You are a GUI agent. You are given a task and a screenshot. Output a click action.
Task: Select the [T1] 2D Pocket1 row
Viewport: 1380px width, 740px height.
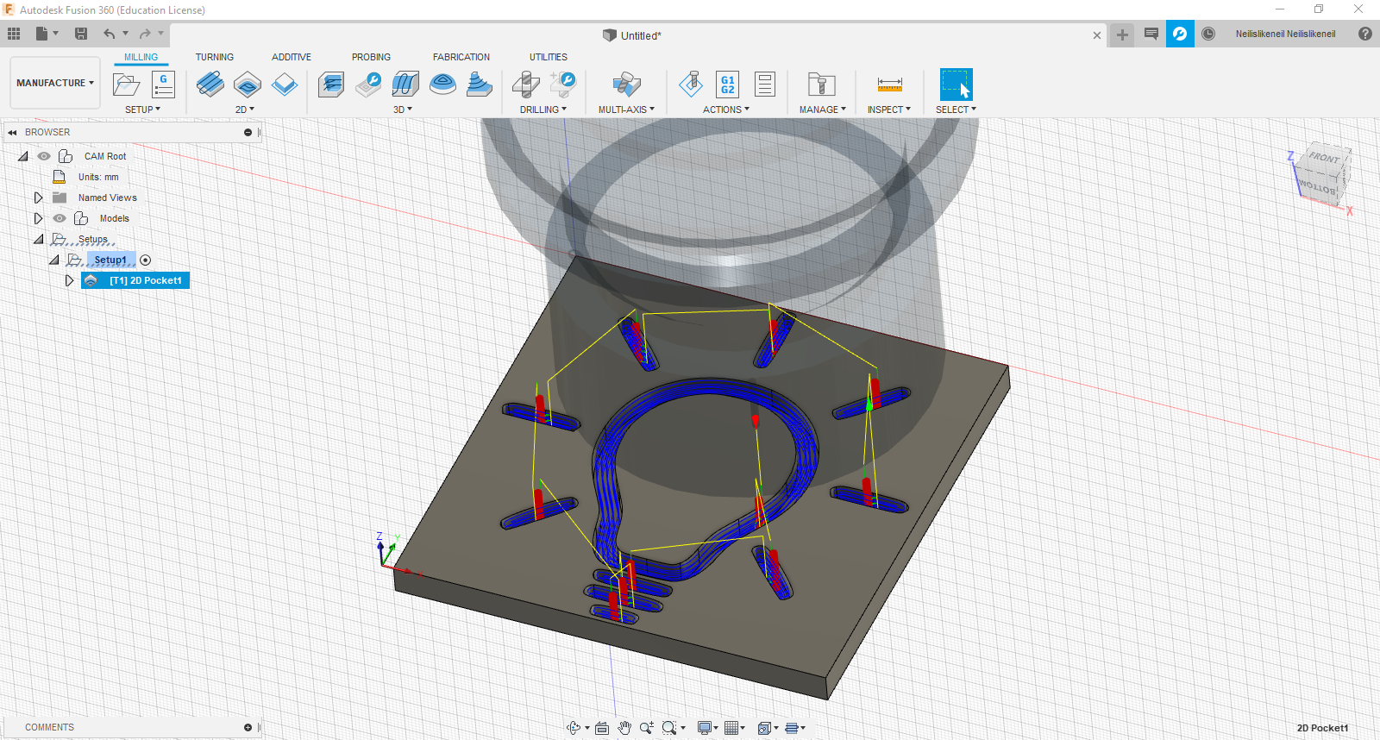coord(135,280)
